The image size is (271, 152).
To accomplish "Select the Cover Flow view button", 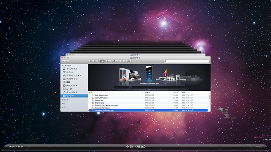I will (x=102, y=61).
